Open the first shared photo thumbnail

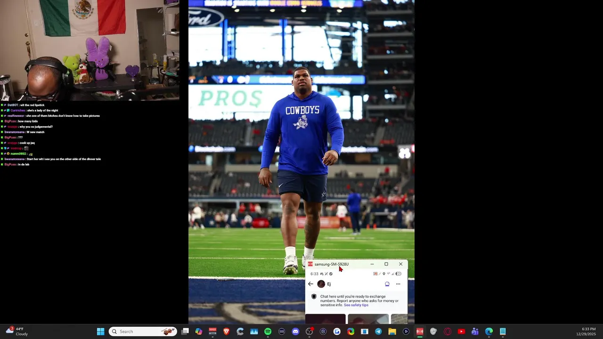pos(325,319)
